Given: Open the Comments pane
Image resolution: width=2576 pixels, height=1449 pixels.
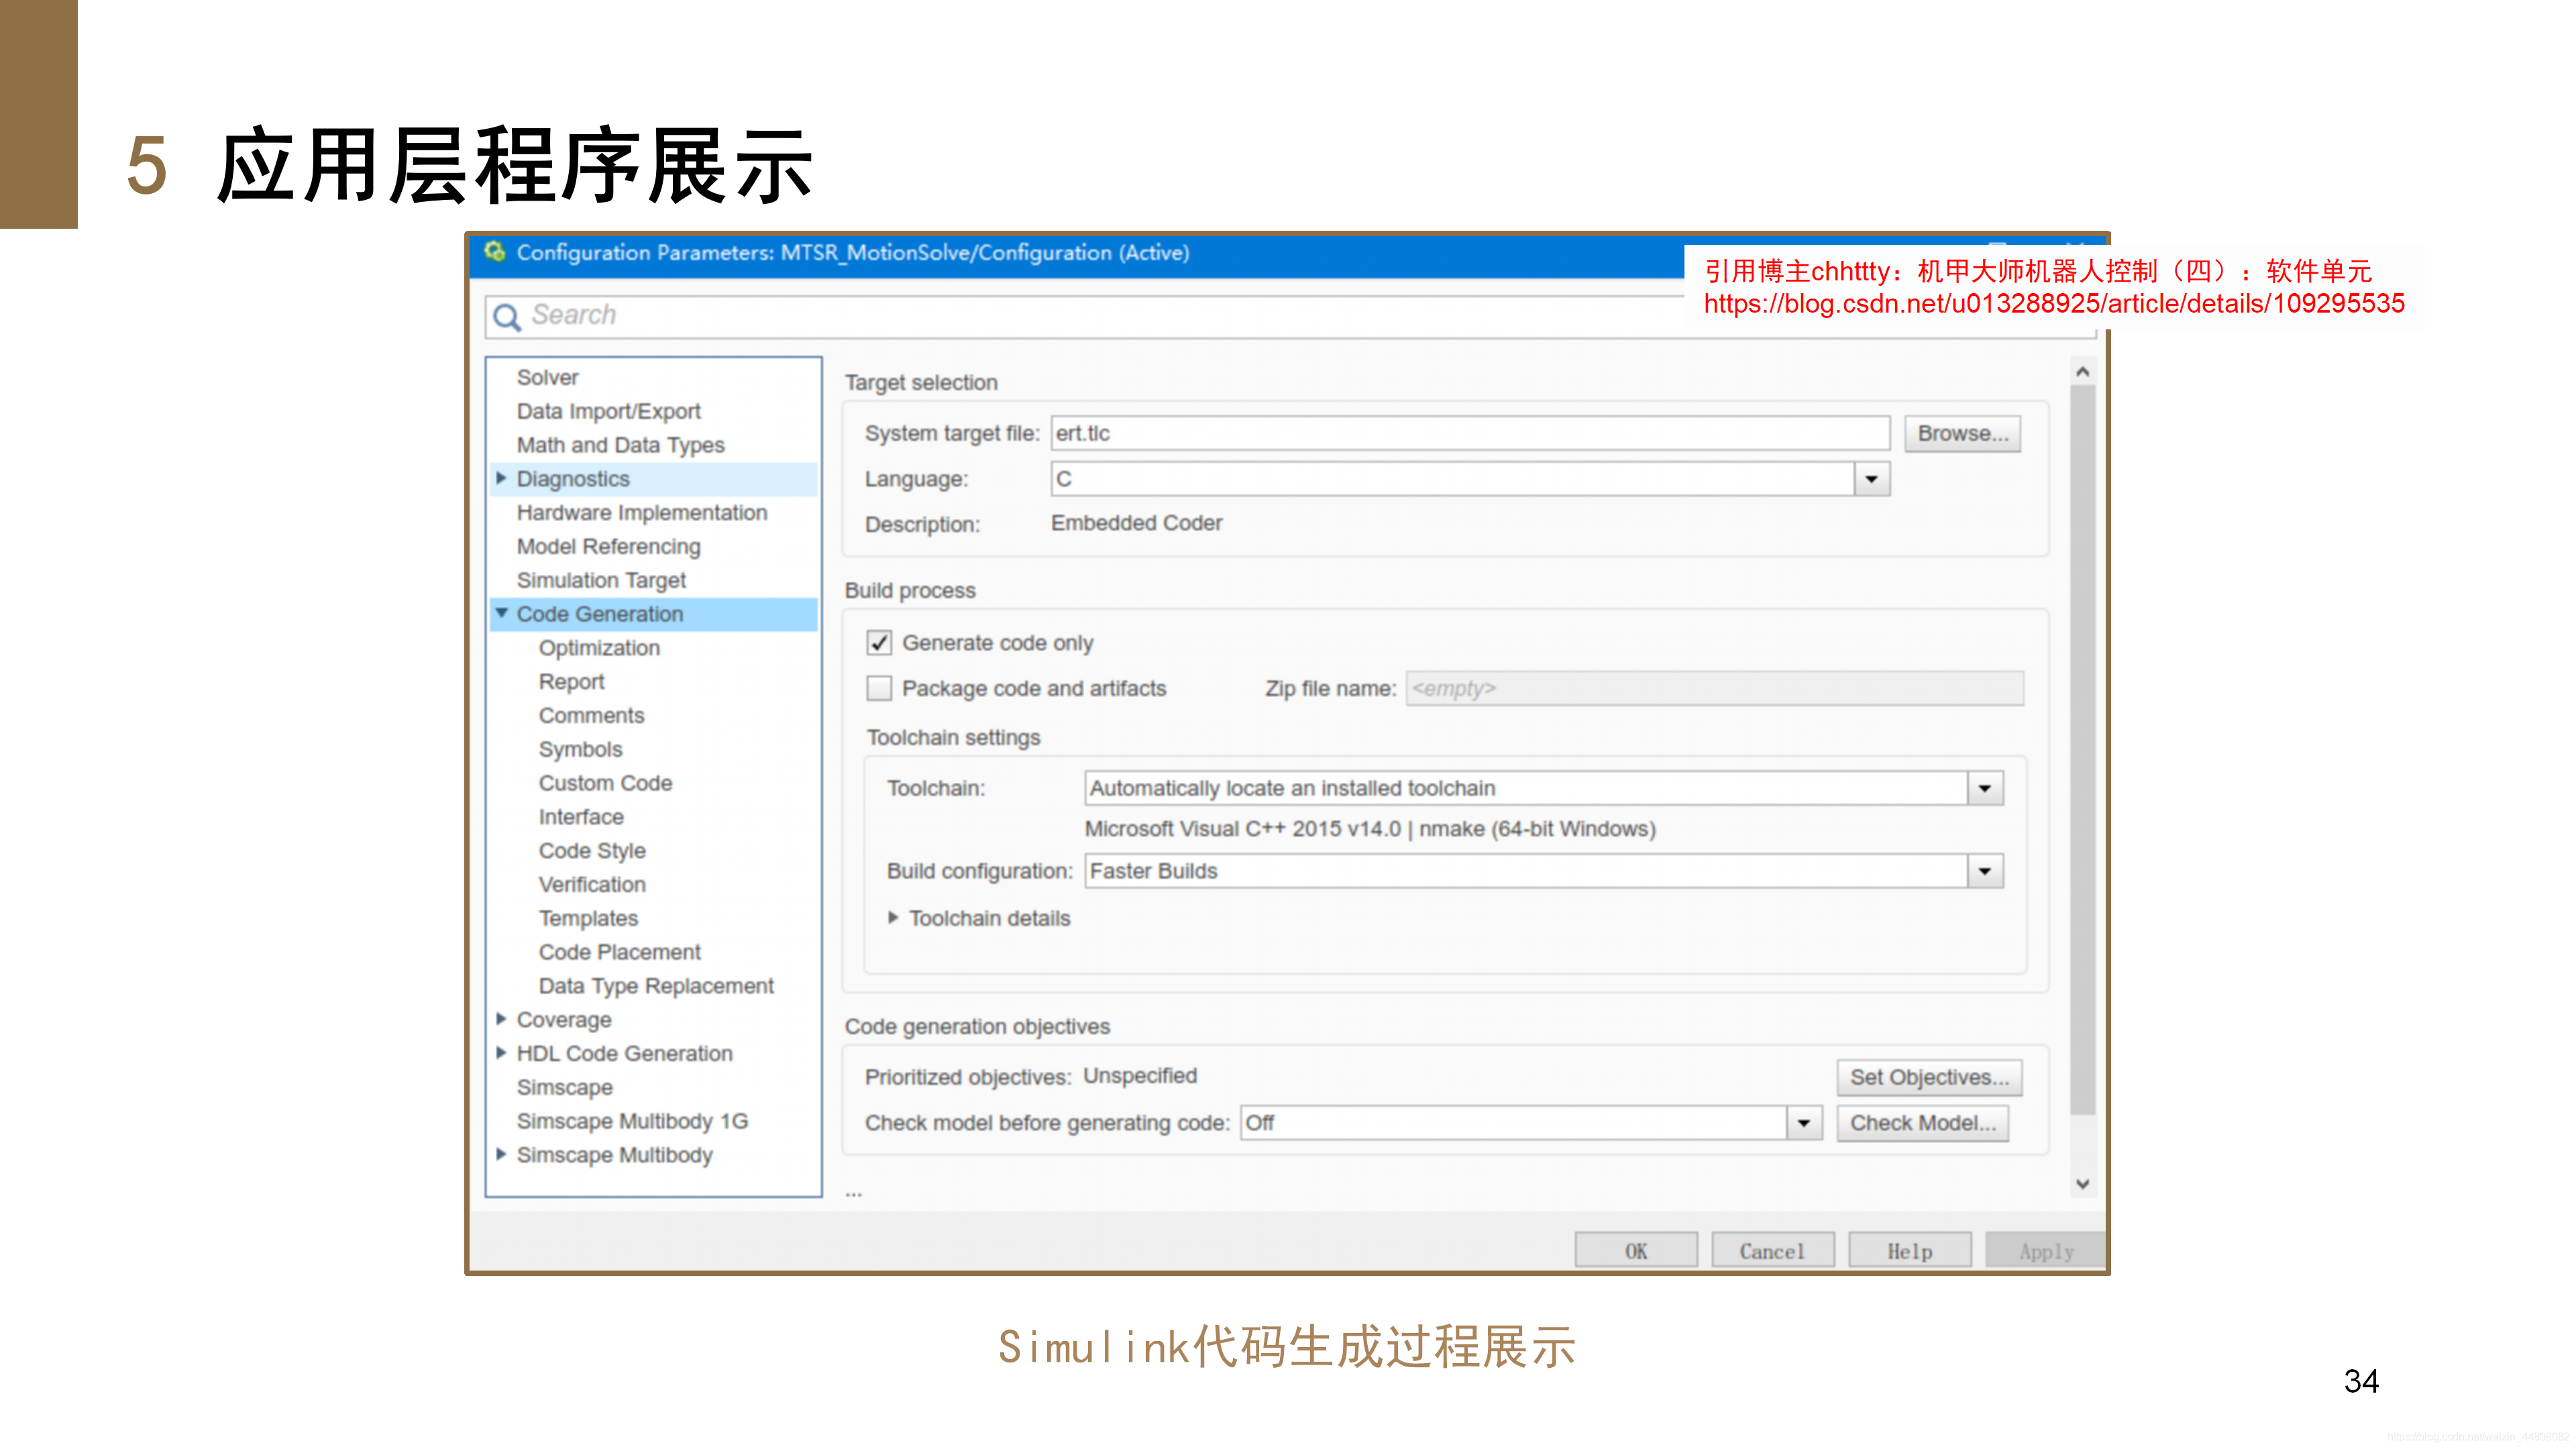Looking at the screenshot, I should click(x=591, y=715).
